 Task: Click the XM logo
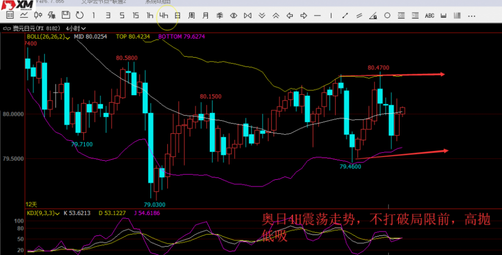click(x=18, y=5)
